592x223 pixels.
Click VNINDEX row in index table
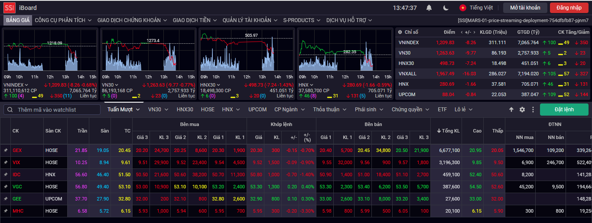(493, 42)
